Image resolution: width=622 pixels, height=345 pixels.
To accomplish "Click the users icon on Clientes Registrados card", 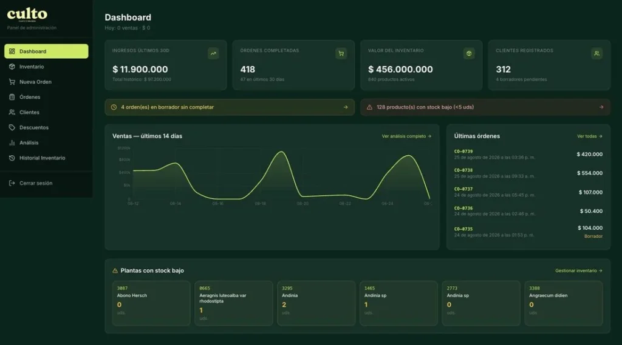I will click(x=596, y=53).
